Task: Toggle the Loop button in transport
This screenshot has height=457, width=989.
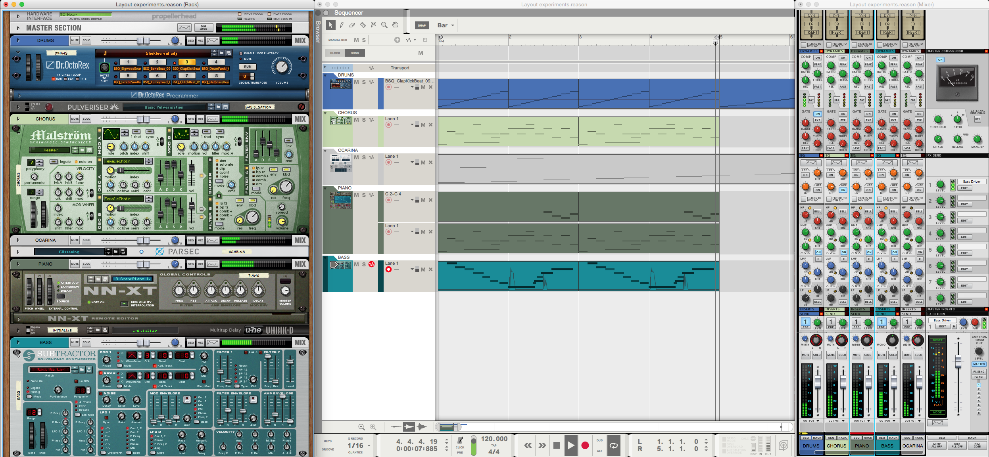Action: coord(614,446)
